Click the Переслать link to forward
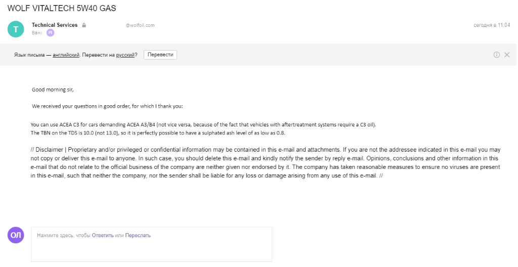 pyautogui.click(x=138, y=235)
